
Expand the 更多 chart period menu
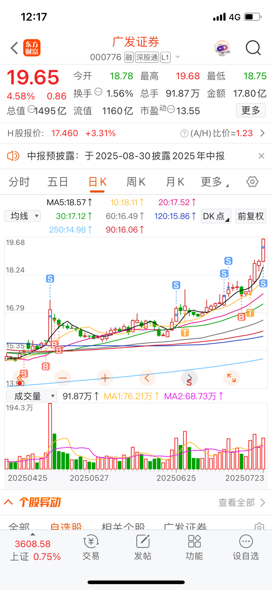tap(215, 182)
